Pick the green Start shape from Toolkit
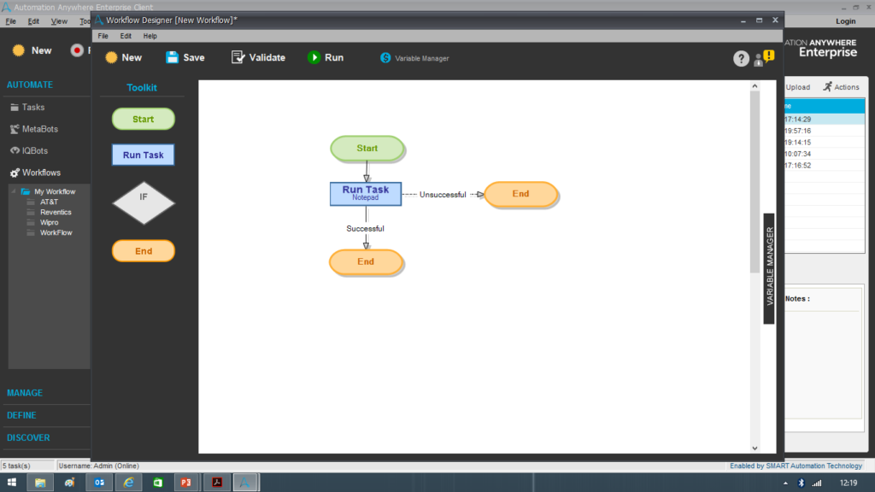Viewport: 875px width, 492px height. (x=144, y=119)
